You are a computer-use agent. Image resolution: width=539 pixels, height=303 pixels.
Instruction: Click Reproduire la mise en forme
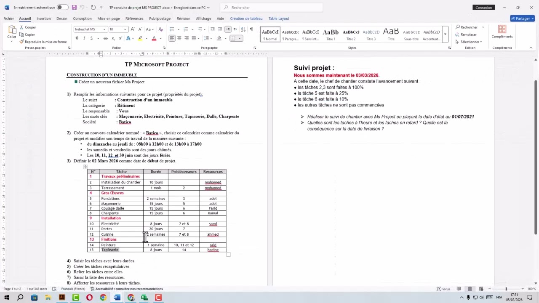(43, 42)
